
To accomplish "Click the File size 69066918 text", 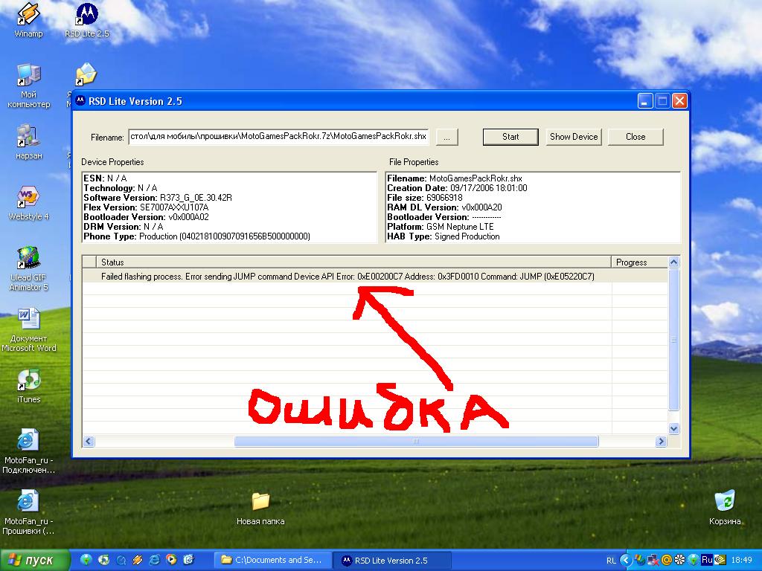I will pyautogui.click(x=425, y=198).
